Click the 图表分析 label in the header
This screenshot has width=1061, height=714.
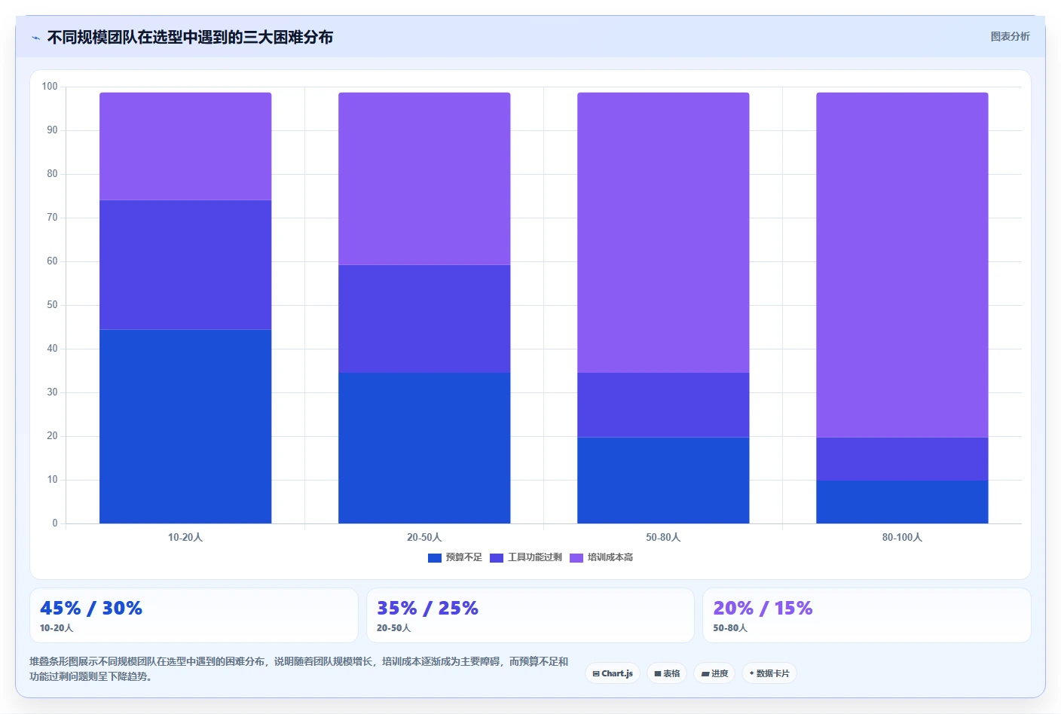[x=1010, y=36]
